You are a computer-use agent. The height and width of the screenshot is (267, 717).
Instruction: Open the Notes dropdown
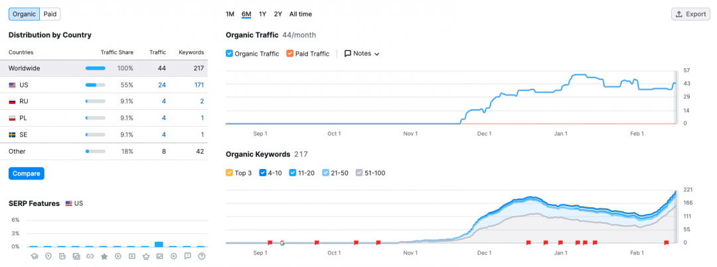pos(362,54)
